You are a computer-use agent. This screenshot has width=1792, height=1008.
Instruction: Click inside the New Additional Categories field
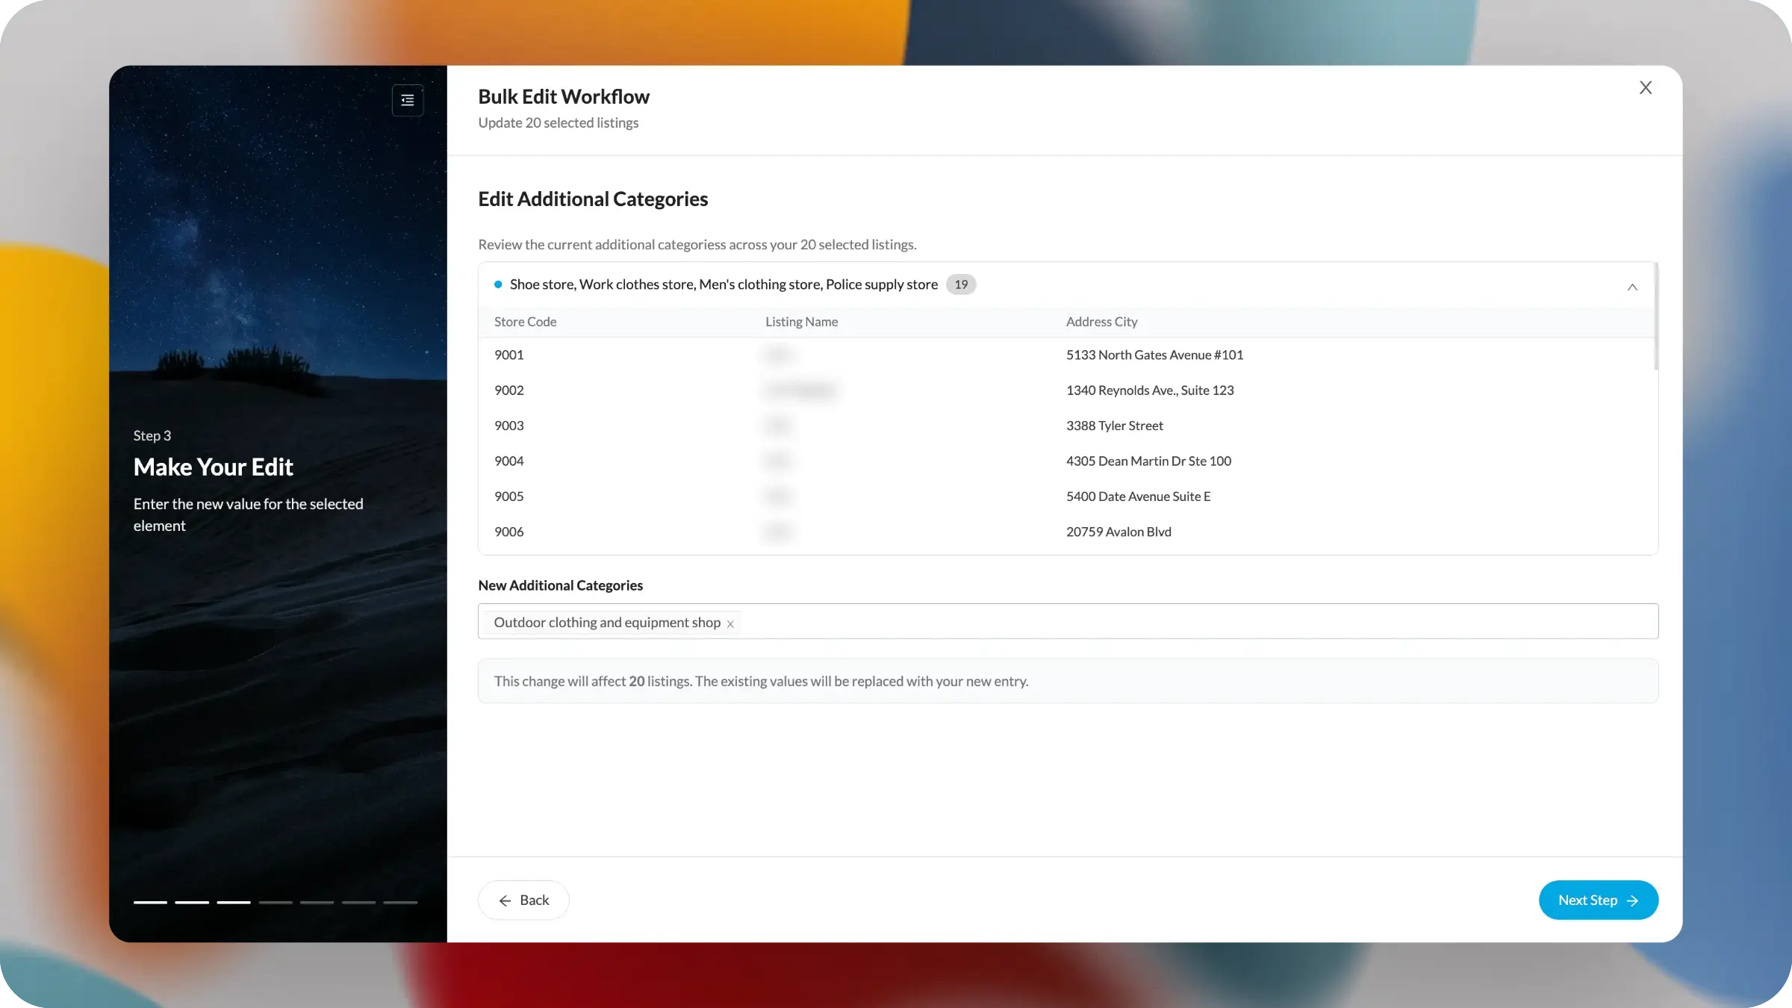[1195, 622]
